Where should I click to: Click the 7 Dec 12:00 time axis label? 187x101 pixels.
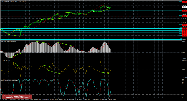pos(87,100)
